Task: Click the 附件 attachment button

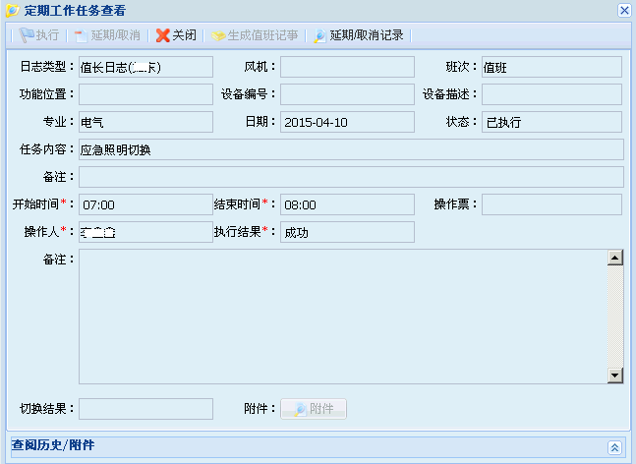Action: pos(314,409)
